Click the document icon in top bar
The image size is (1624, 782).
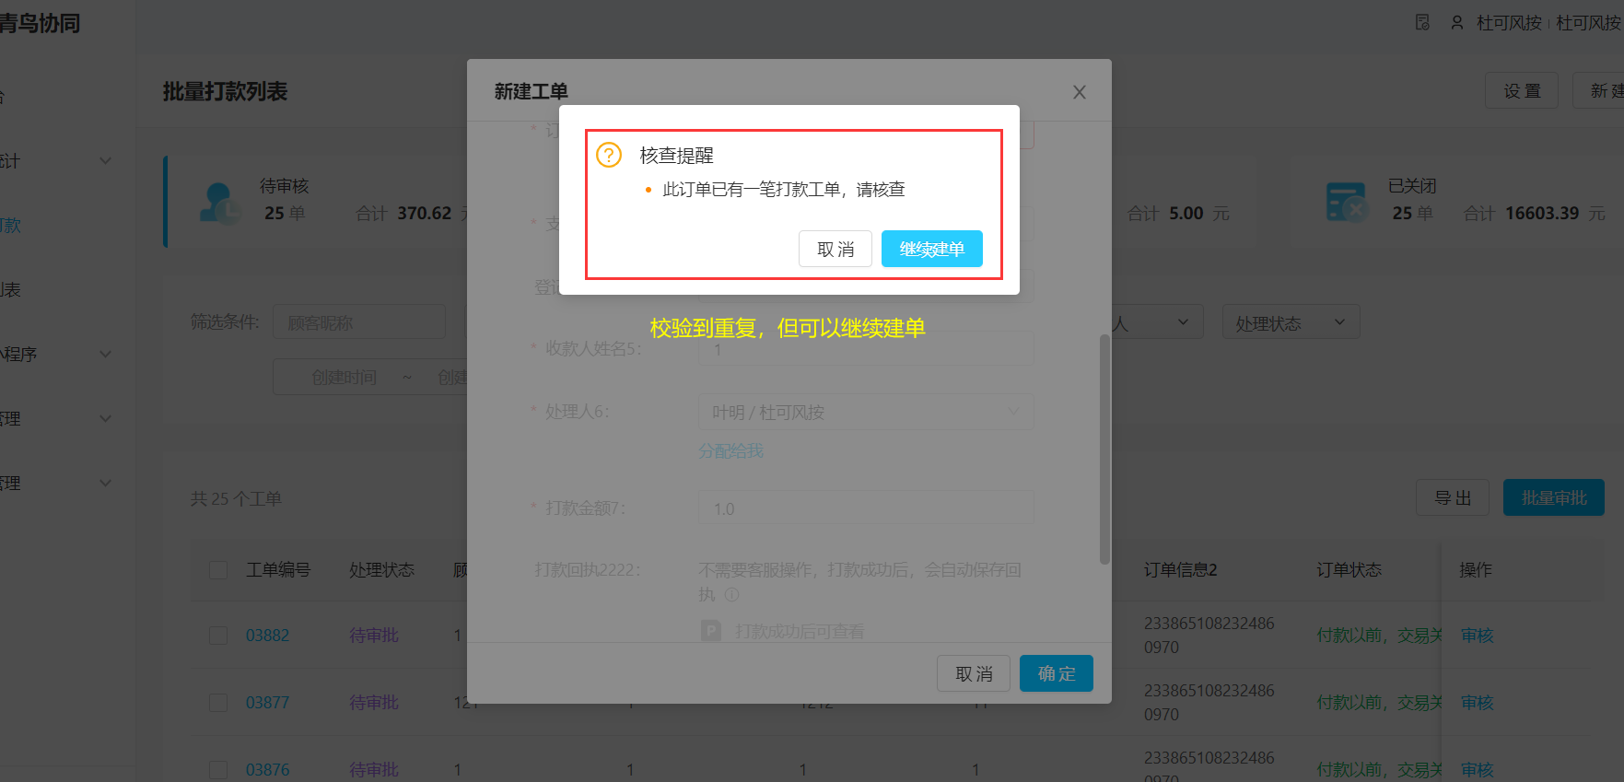1422,22
